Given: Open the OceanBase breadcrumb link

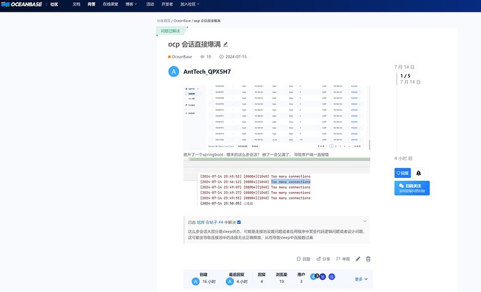Looking at the screenshot, I should (182, 21).
